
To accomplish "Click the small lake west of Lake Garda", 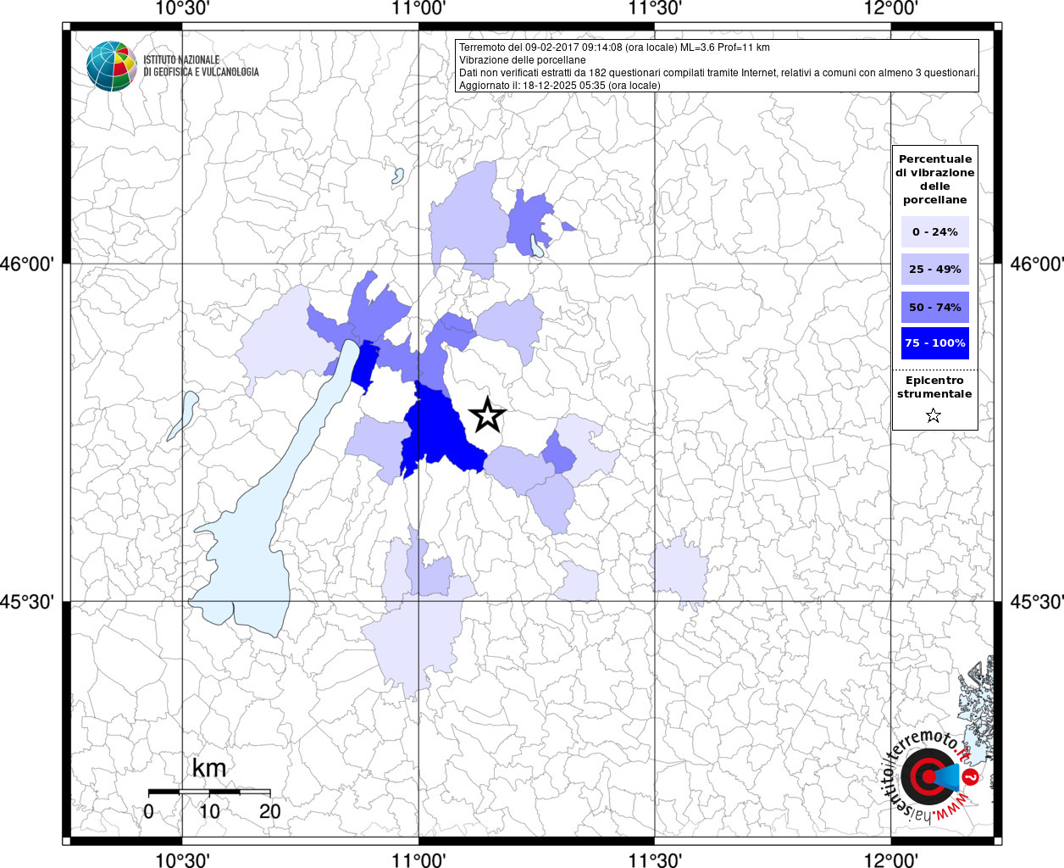I will tap(183, 415).
